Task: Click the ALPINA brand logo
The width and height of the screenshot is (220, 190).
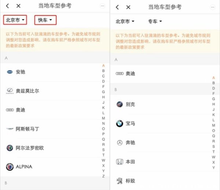Action: click(9, 167)
